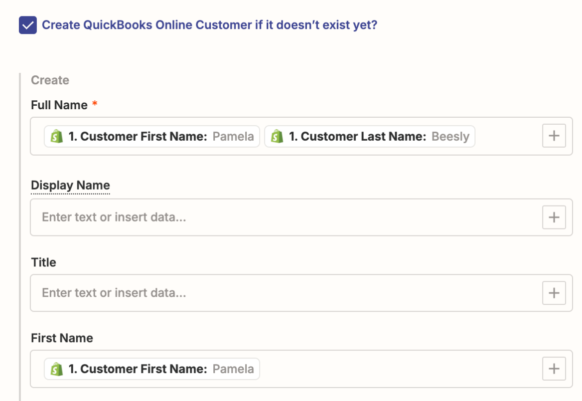
Task: Click the Create QuickBooks Online Customer label
Action: [209, 25]
